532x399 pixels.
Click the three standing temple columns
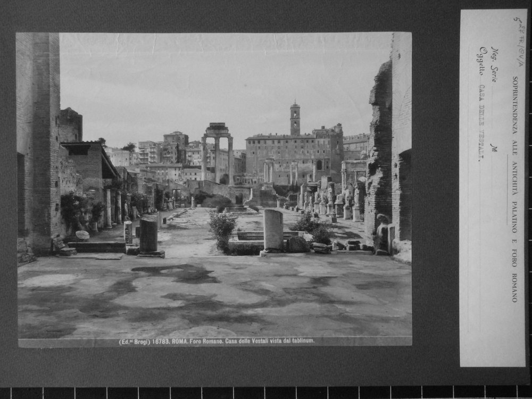(217, 153)
